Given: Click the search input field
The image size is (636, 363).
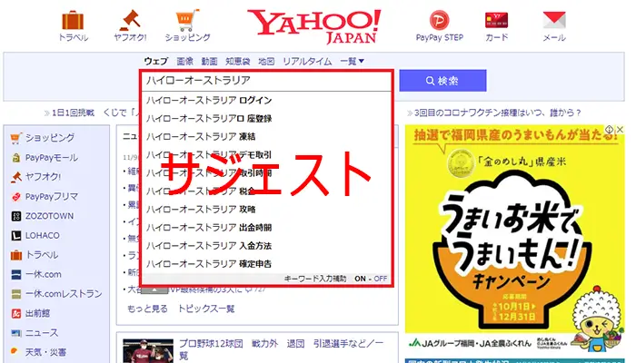Looking at the screenshot, I should pos(266,81).
